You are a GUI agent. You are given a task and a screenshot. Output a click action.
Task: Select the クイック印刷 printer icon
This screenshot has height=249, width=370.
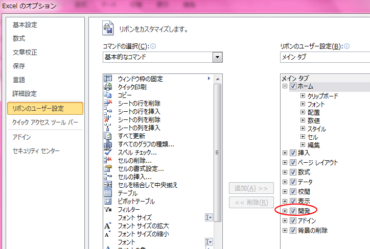point(108,87)
